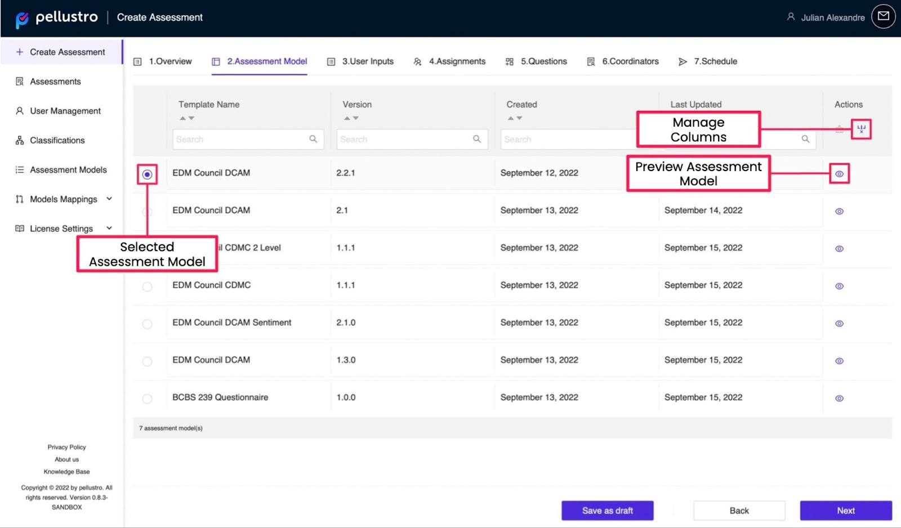Select radio for EDM Council DCAM 1.3.0

coord(147,361)
